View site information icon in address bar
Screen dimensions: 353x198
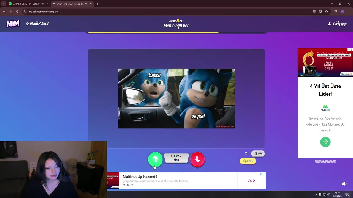pyautogui.click(x=25, y=12)
